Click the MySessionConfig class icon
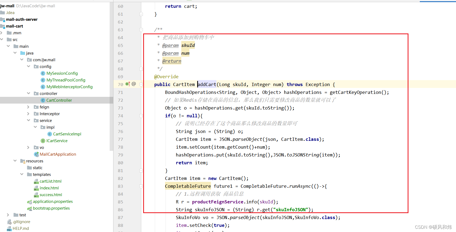The image size is (456, 232). coord(43,73)
